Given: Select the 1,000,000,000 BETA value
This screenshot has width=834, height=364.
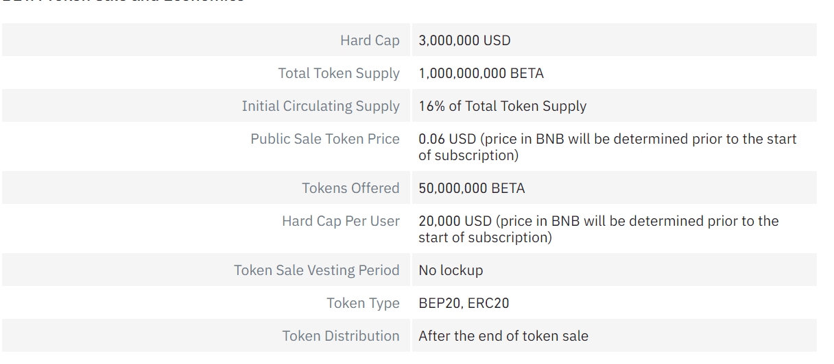Looking at the screenshot, I should [481, 73].
